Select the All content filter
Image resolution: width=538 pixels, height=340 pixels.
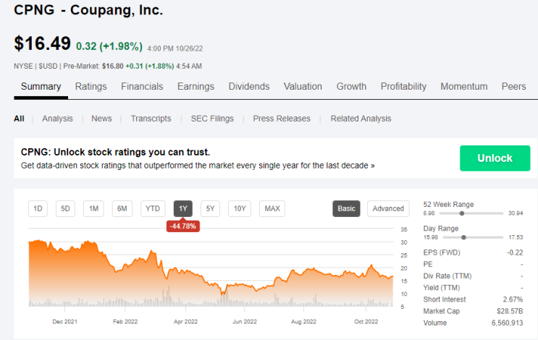(19, 119)
